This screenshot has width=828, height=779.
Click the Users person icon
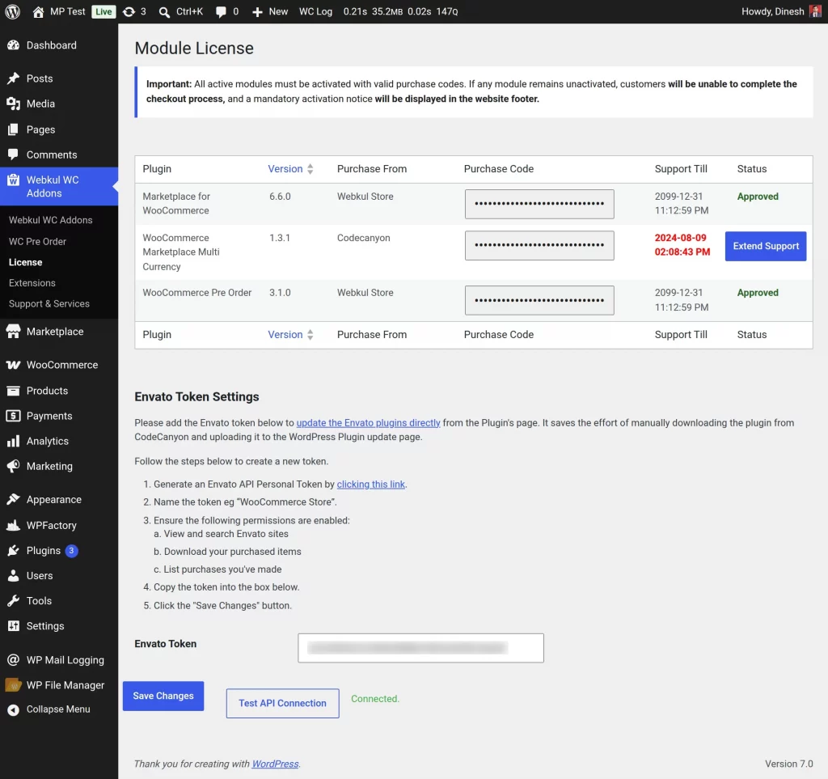13,576
